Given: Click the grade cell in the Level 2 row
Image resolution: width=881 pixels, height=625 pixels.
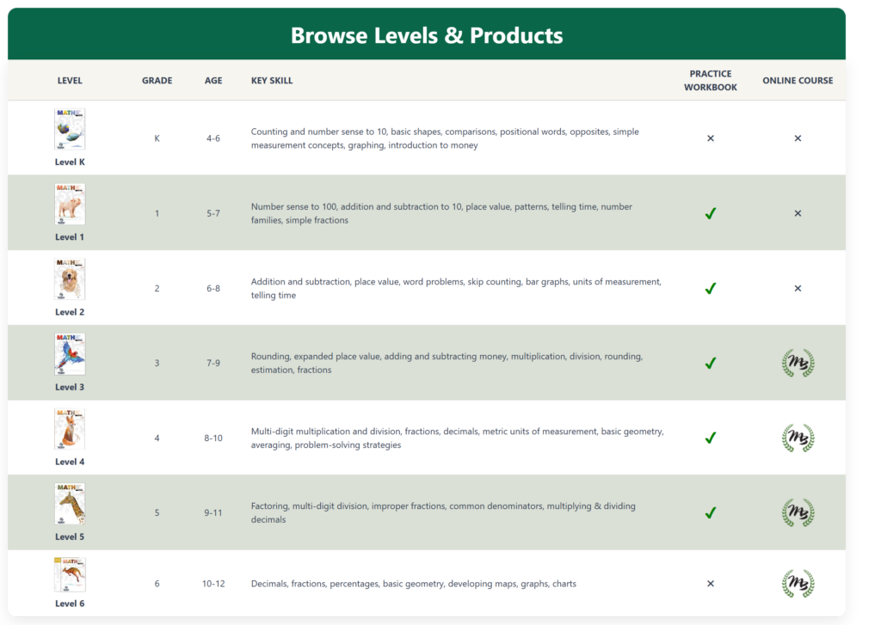Looking at the screenshot, I should click(157, 288).
